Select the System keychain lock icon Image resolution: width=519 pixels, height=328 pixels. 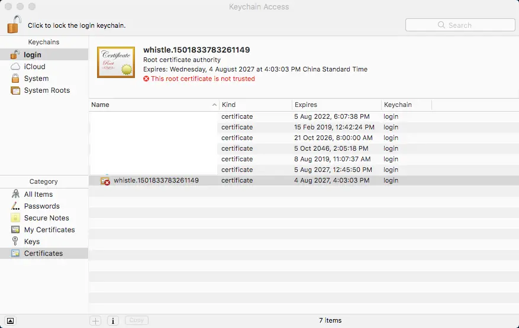pos(15,79)
